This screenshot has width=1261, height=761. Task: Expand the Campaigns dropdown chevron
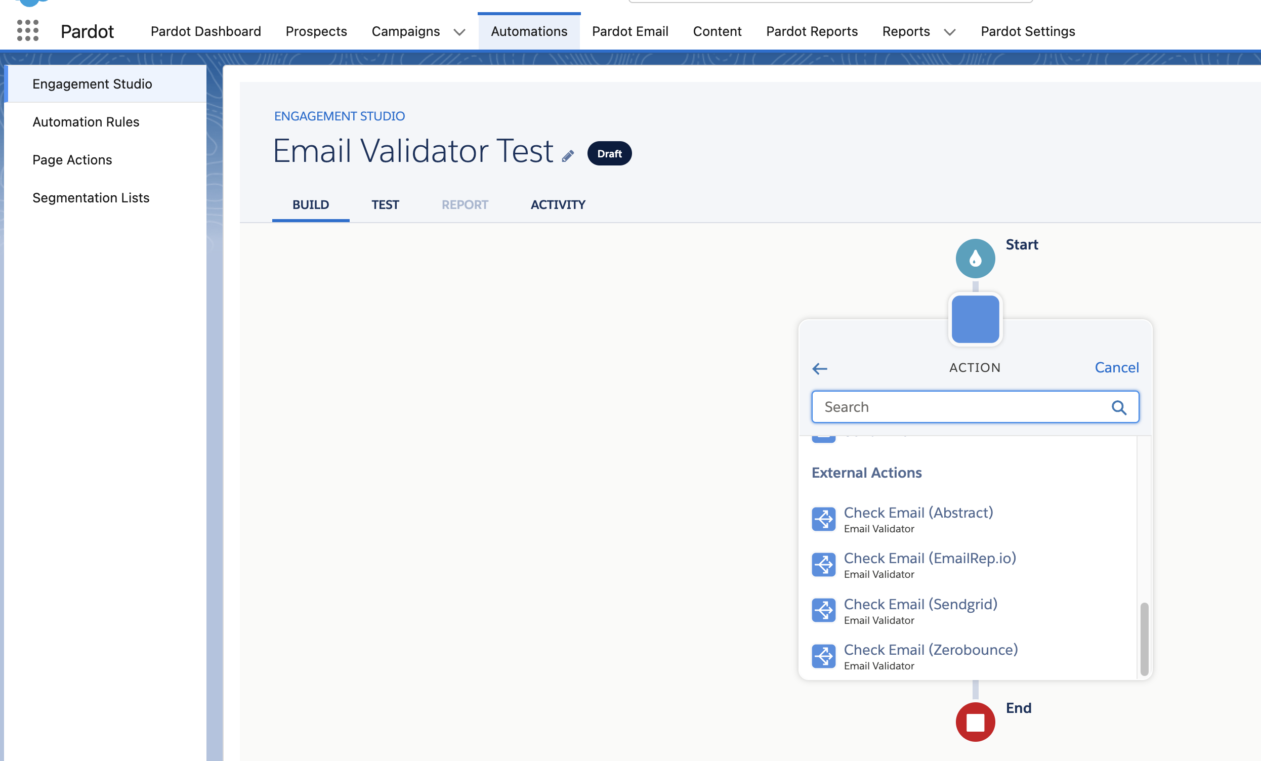click(x=459, y=32)
